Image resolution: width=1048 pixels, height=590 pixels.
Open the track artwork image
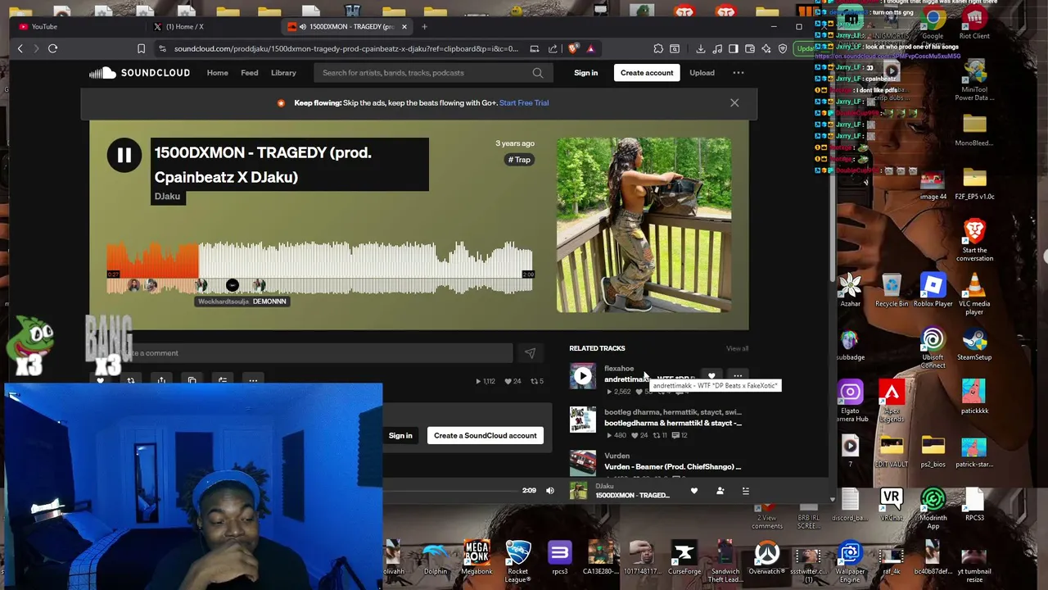(x=644, y=225)
